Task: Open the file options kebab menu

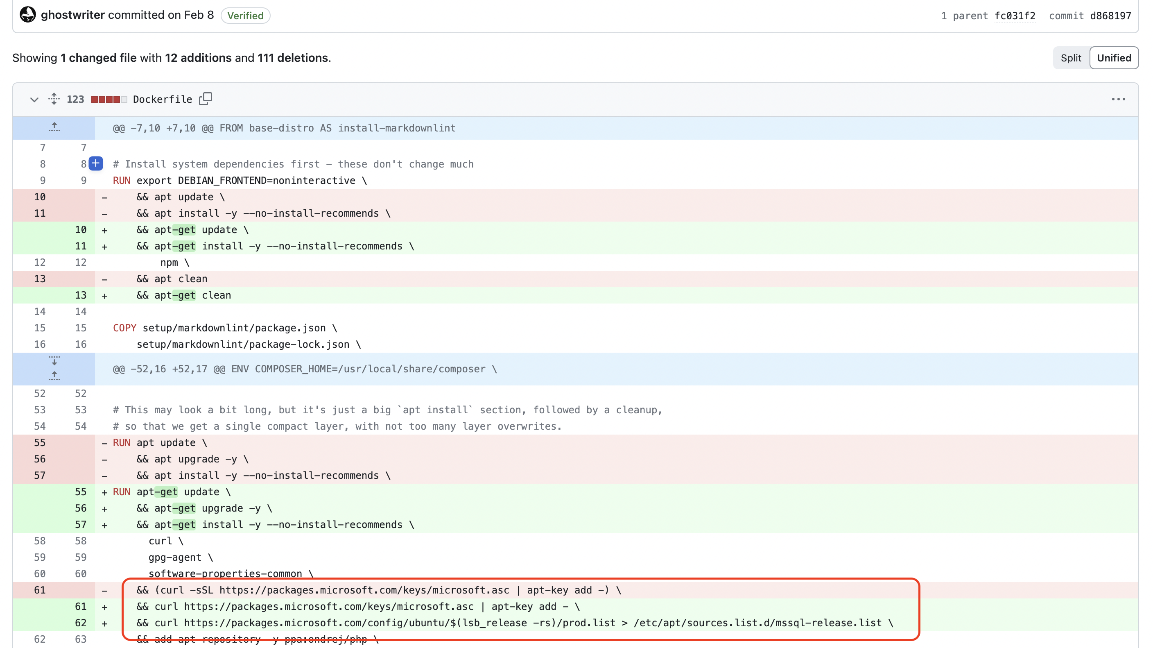Action: (1119, 100)
